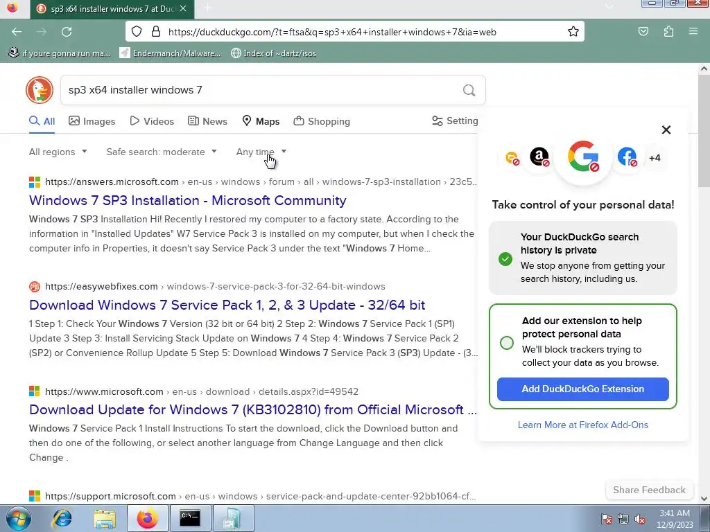Switch to the Maps tab
Image resolution: width=710 pixels, height=532 pixels.
[261, 121]
